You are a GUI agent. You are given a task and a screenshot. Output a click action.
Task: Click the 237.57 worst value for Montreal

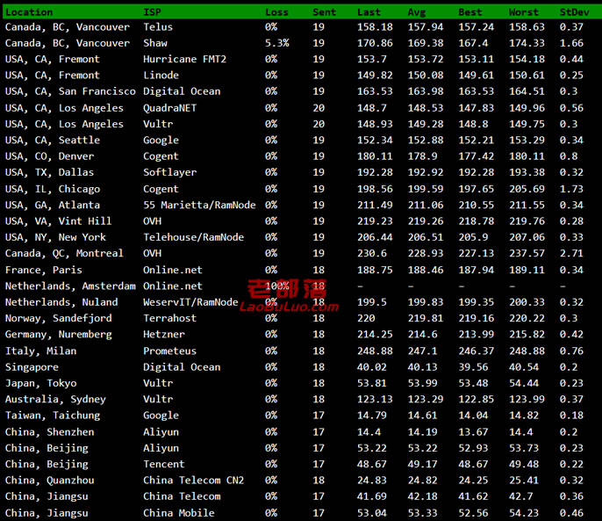(527, 254)
